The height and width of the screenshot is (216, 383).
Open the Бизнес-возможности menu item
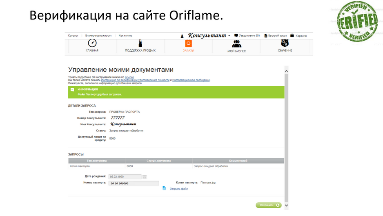98,35
